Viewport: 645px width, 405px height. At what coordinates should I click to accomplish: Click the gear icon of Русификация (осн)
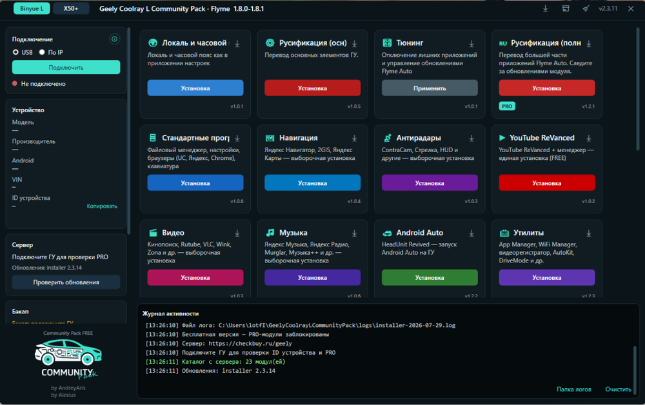tap(270, 43)
